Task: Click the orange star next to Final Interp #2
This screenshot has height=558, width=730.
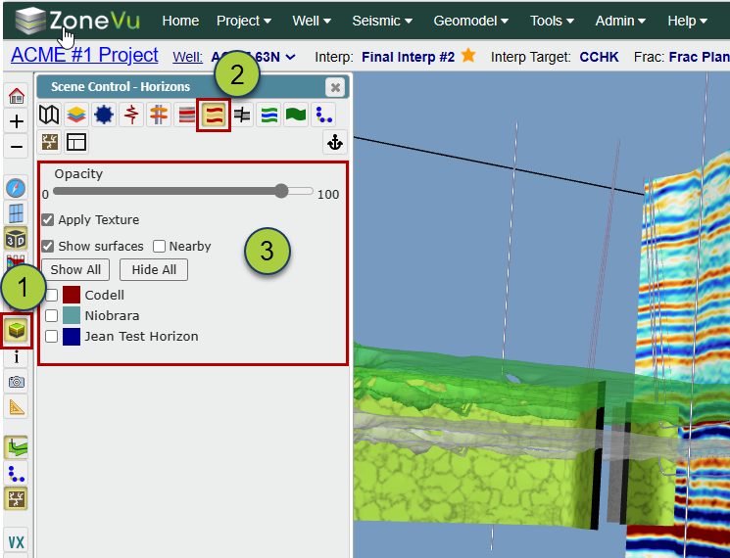Action: (x=468, y=56)
